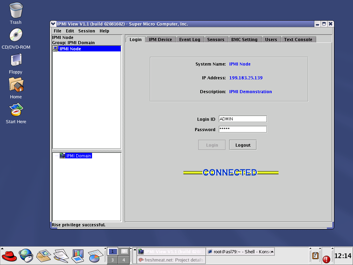The width and height of the screenshot is (353, 265).
Task: Click the 'Rise privilege successful.' status message
Action: point(79,225)
